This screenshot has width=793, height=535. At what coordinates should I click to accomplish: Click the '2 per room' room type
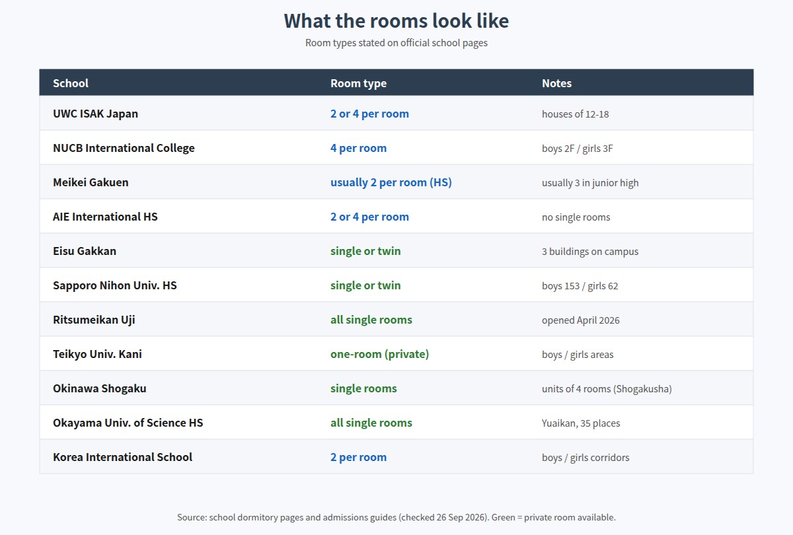click(359, 457)
